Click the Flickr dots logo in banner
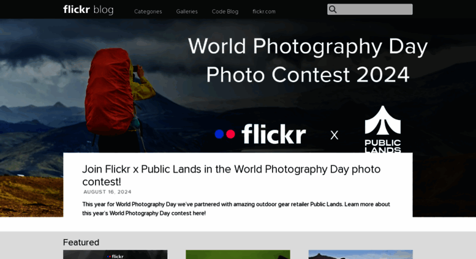Screen dimensions: 476x259 [225, 134]
